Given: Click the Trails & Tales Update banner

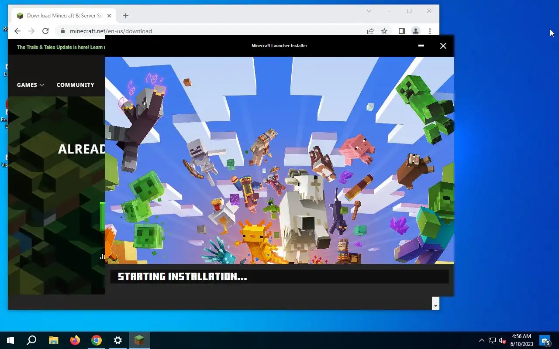Looking at the screenshot, I should click(60, 47).
